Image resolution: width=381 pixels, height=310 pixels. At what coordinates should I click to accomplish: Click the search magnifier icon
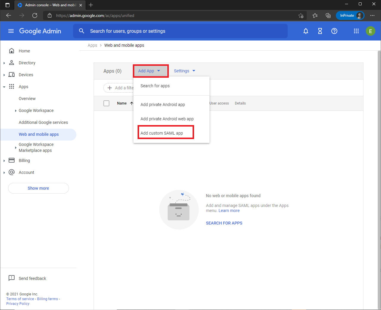82,31
